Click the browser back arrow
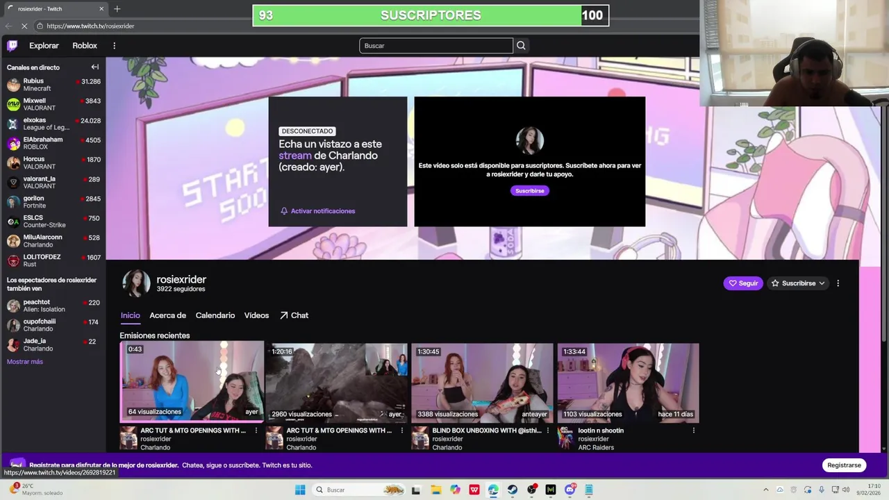This screenshot has height=500, width=889. click(x=8, y=26)
